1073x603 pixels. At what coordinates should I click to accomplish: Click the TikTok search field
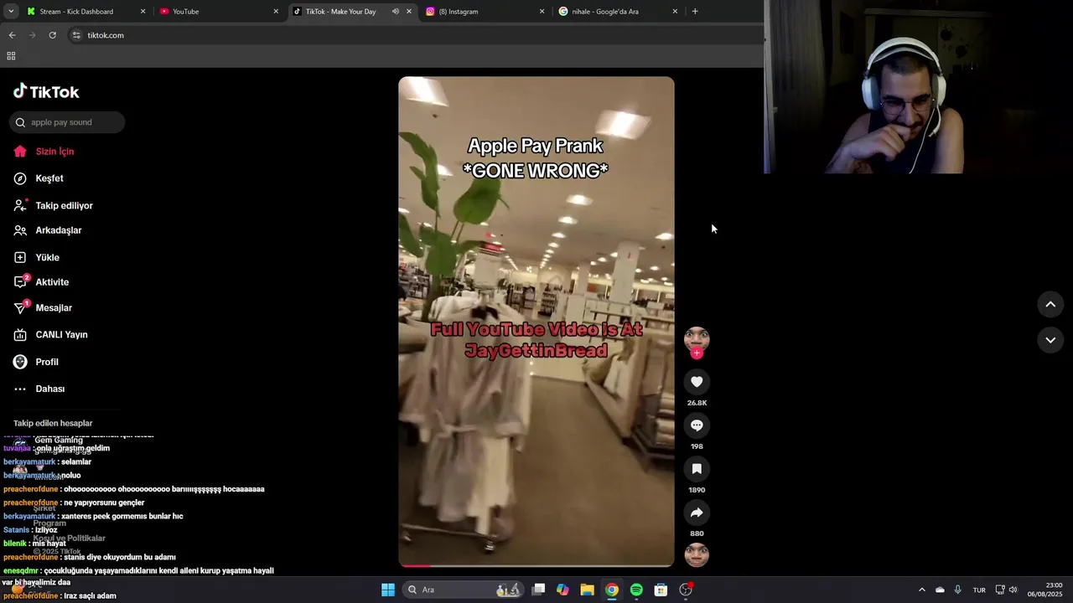point(67,122)
